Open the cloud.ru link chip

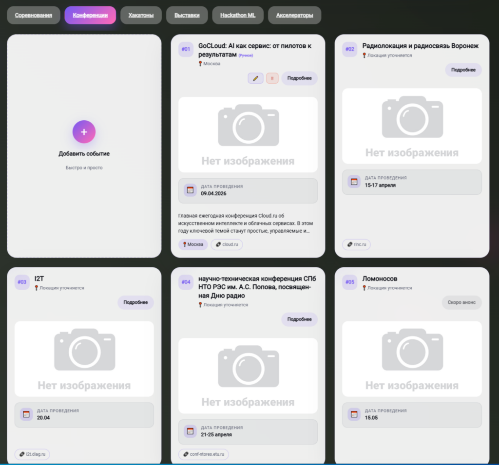tap(227, 244)
